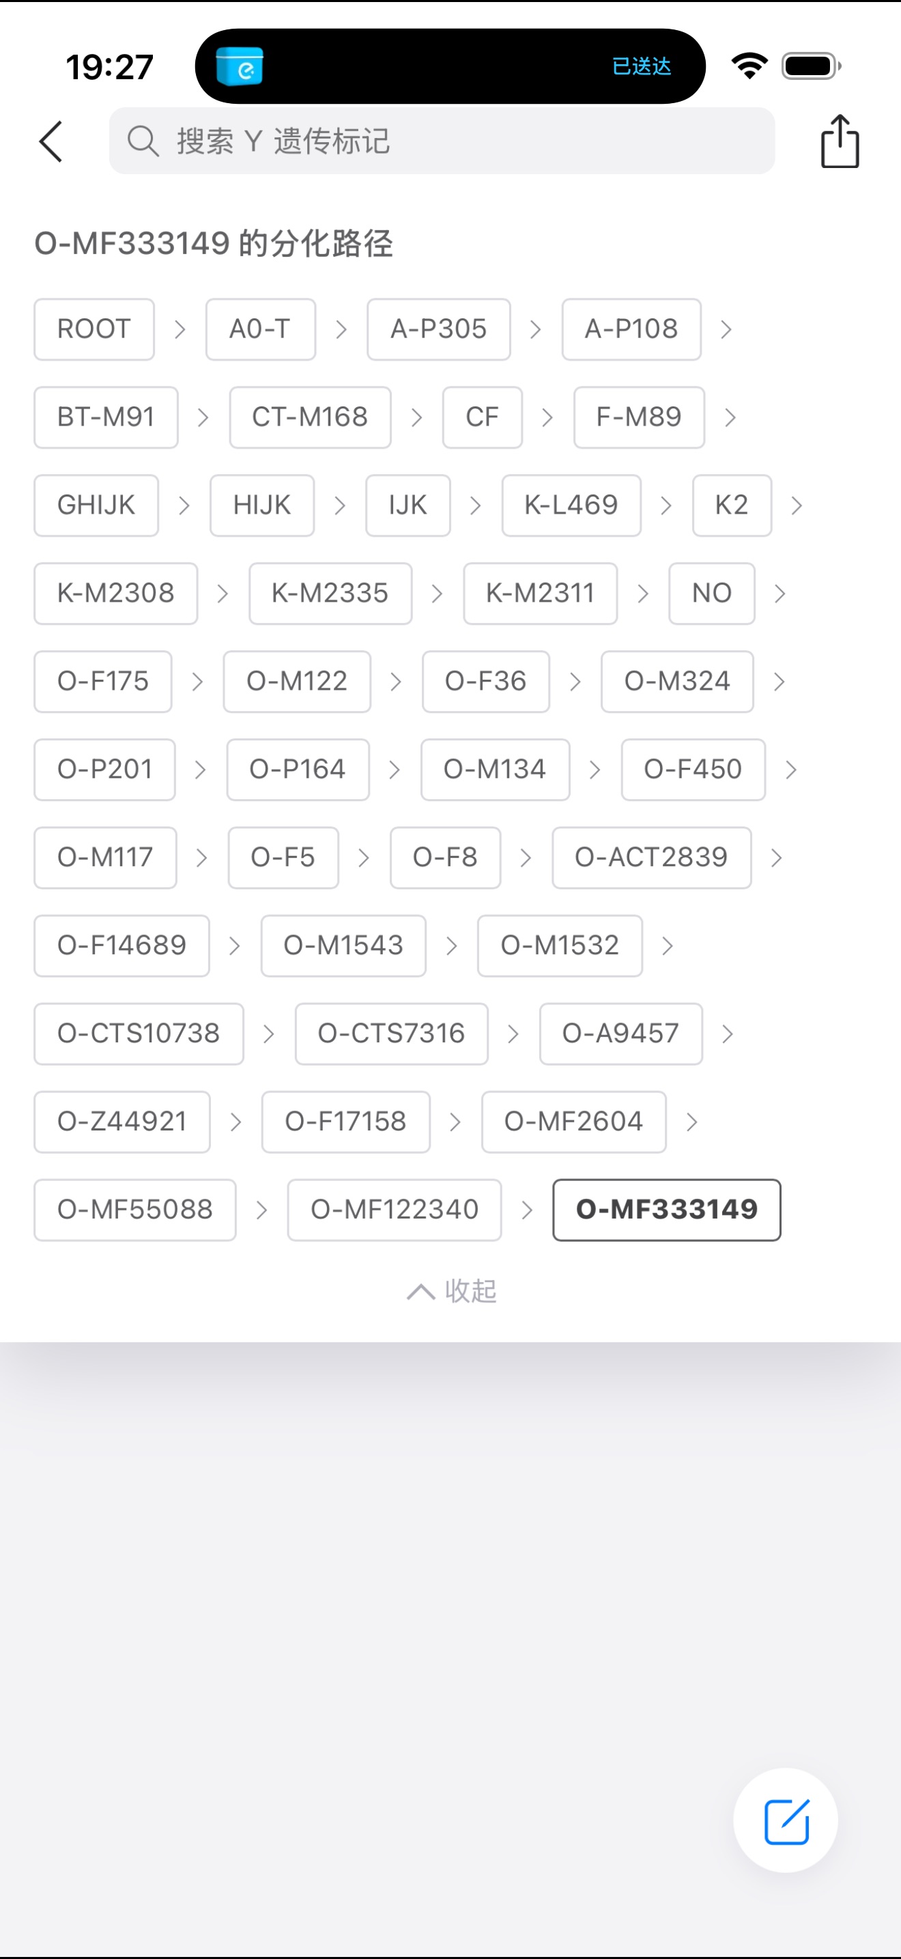Image resolution: width=901 pixels, height=1959 pixels.
Task: Tap the battery status icon
Action: pyautogui.click(x=812, y=66)
